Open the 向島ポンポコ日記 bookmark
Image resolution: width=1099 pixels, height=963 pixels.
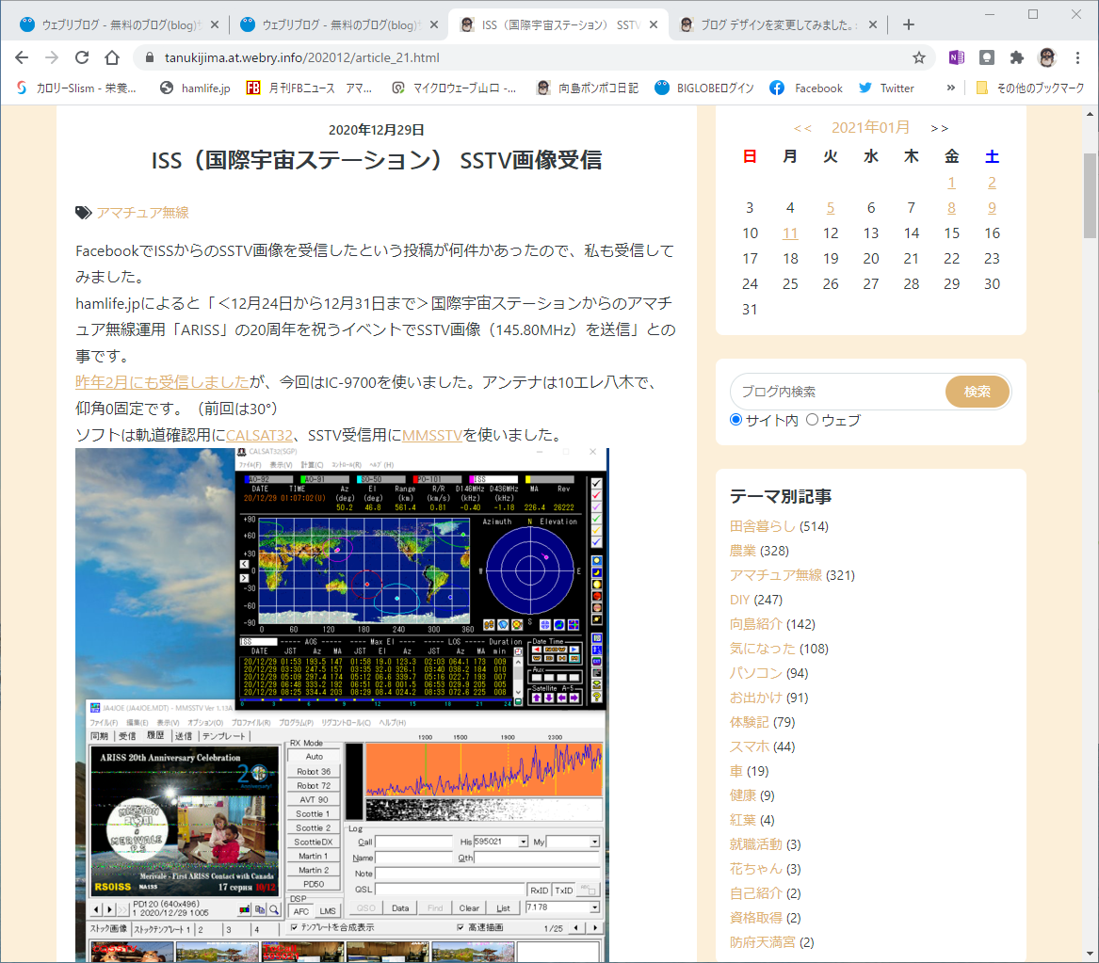pyautogui.click(x=588, y=88)
